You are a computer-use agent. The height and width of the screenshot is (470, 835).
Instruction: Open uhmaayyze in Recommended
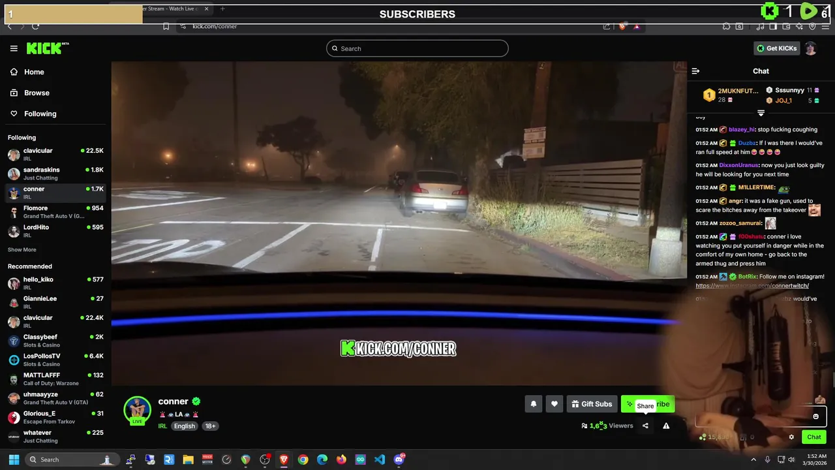pos(55,398)
